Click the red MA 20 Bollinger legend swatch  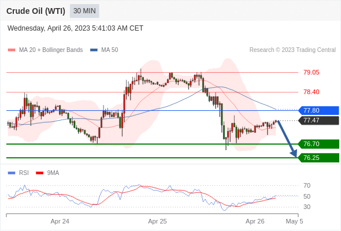point(12,50)
